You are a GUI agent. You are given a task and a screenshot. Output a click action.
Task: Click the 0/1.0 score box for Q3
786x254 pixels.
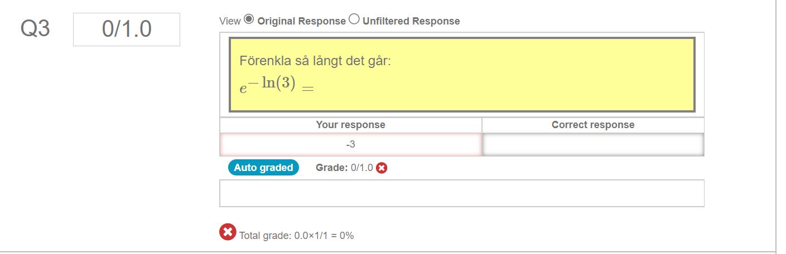(127, 30)
